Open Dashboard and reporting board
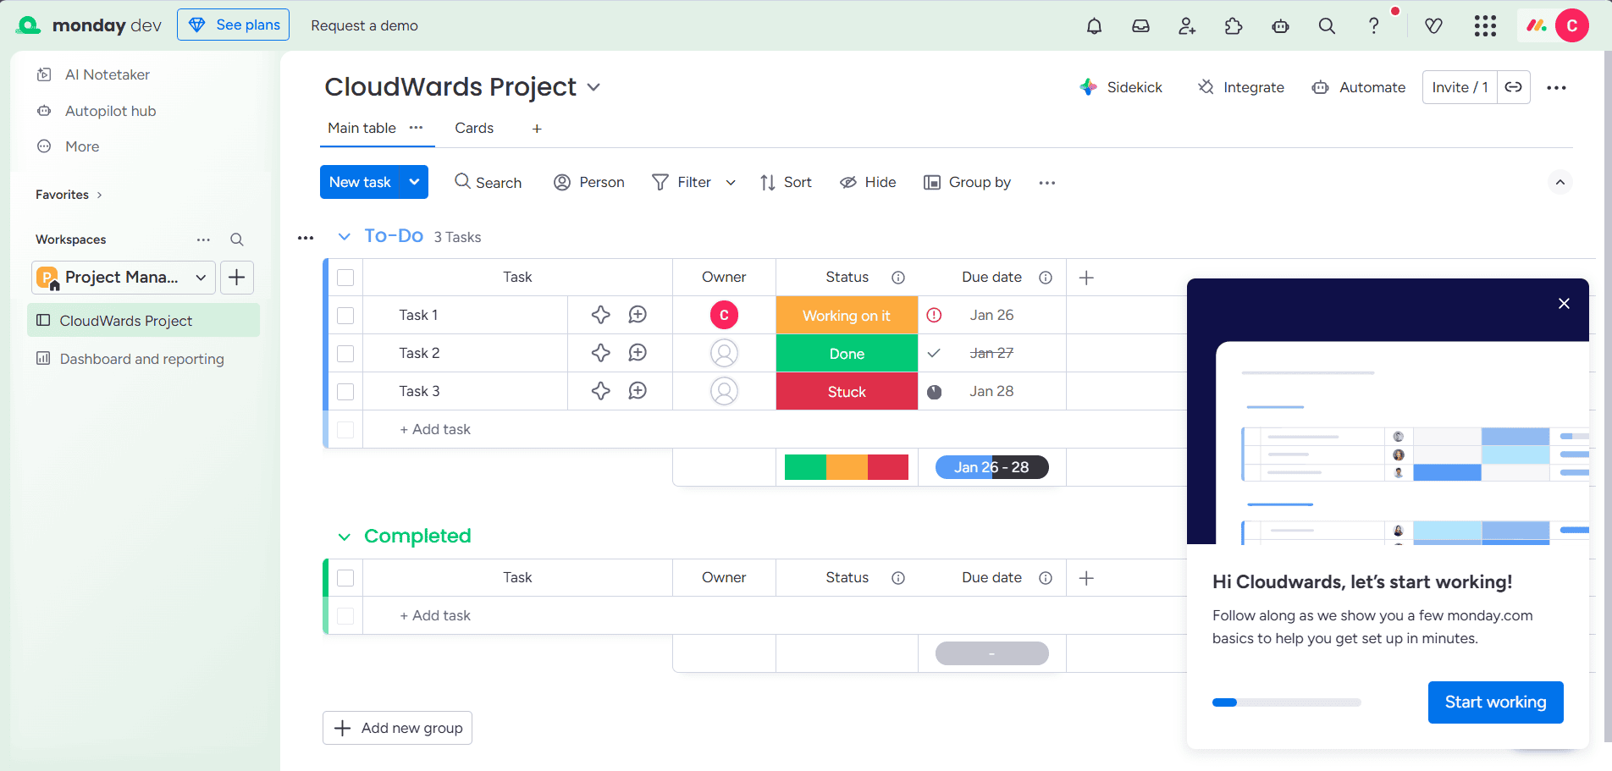Screen dimensions: 1612x771 tap(141, 359)
